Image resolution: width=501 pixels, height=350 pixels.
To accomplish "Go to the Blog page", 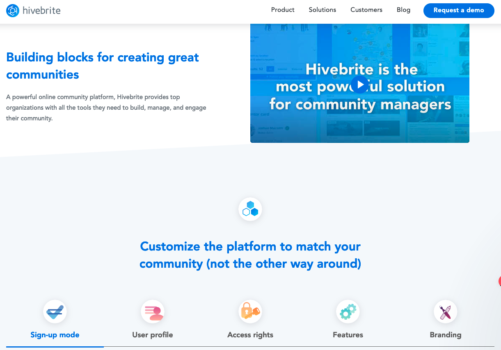I will [403, 10].
